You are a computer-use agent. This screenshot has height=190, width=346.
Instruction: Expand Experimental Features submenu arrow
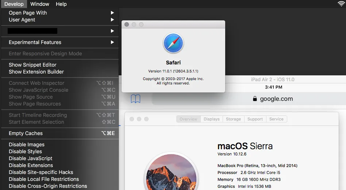coord(112,42)
